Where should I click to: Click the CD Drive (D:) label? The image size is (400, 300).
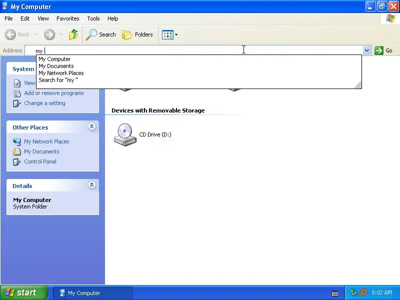click(x=155, y=134)
